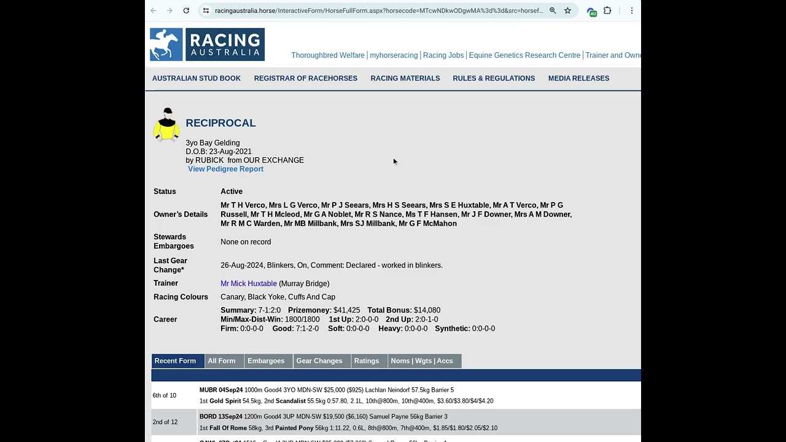Click the Last Gear Change blinkers comment
Image resolution: width=786 pixels, height=442 pixels.
pos(332,265)
